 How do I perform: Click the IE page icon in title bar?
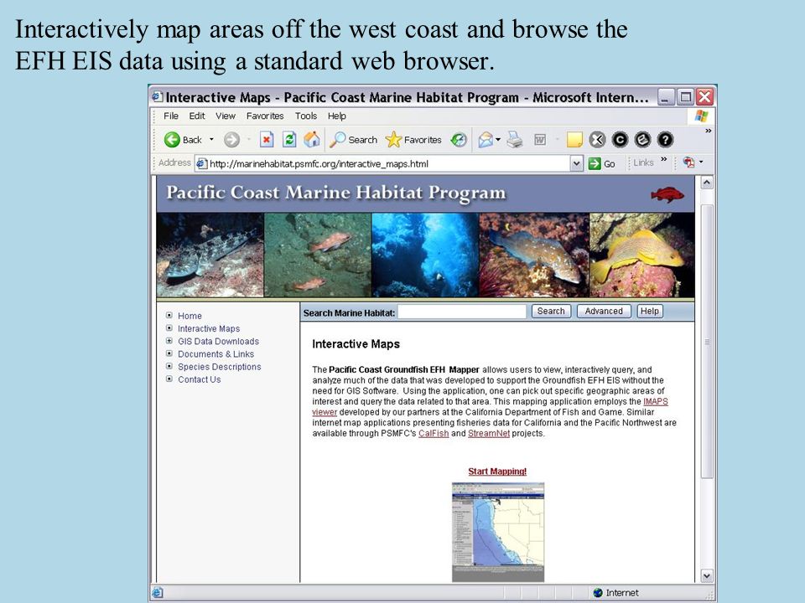point(158,97)
